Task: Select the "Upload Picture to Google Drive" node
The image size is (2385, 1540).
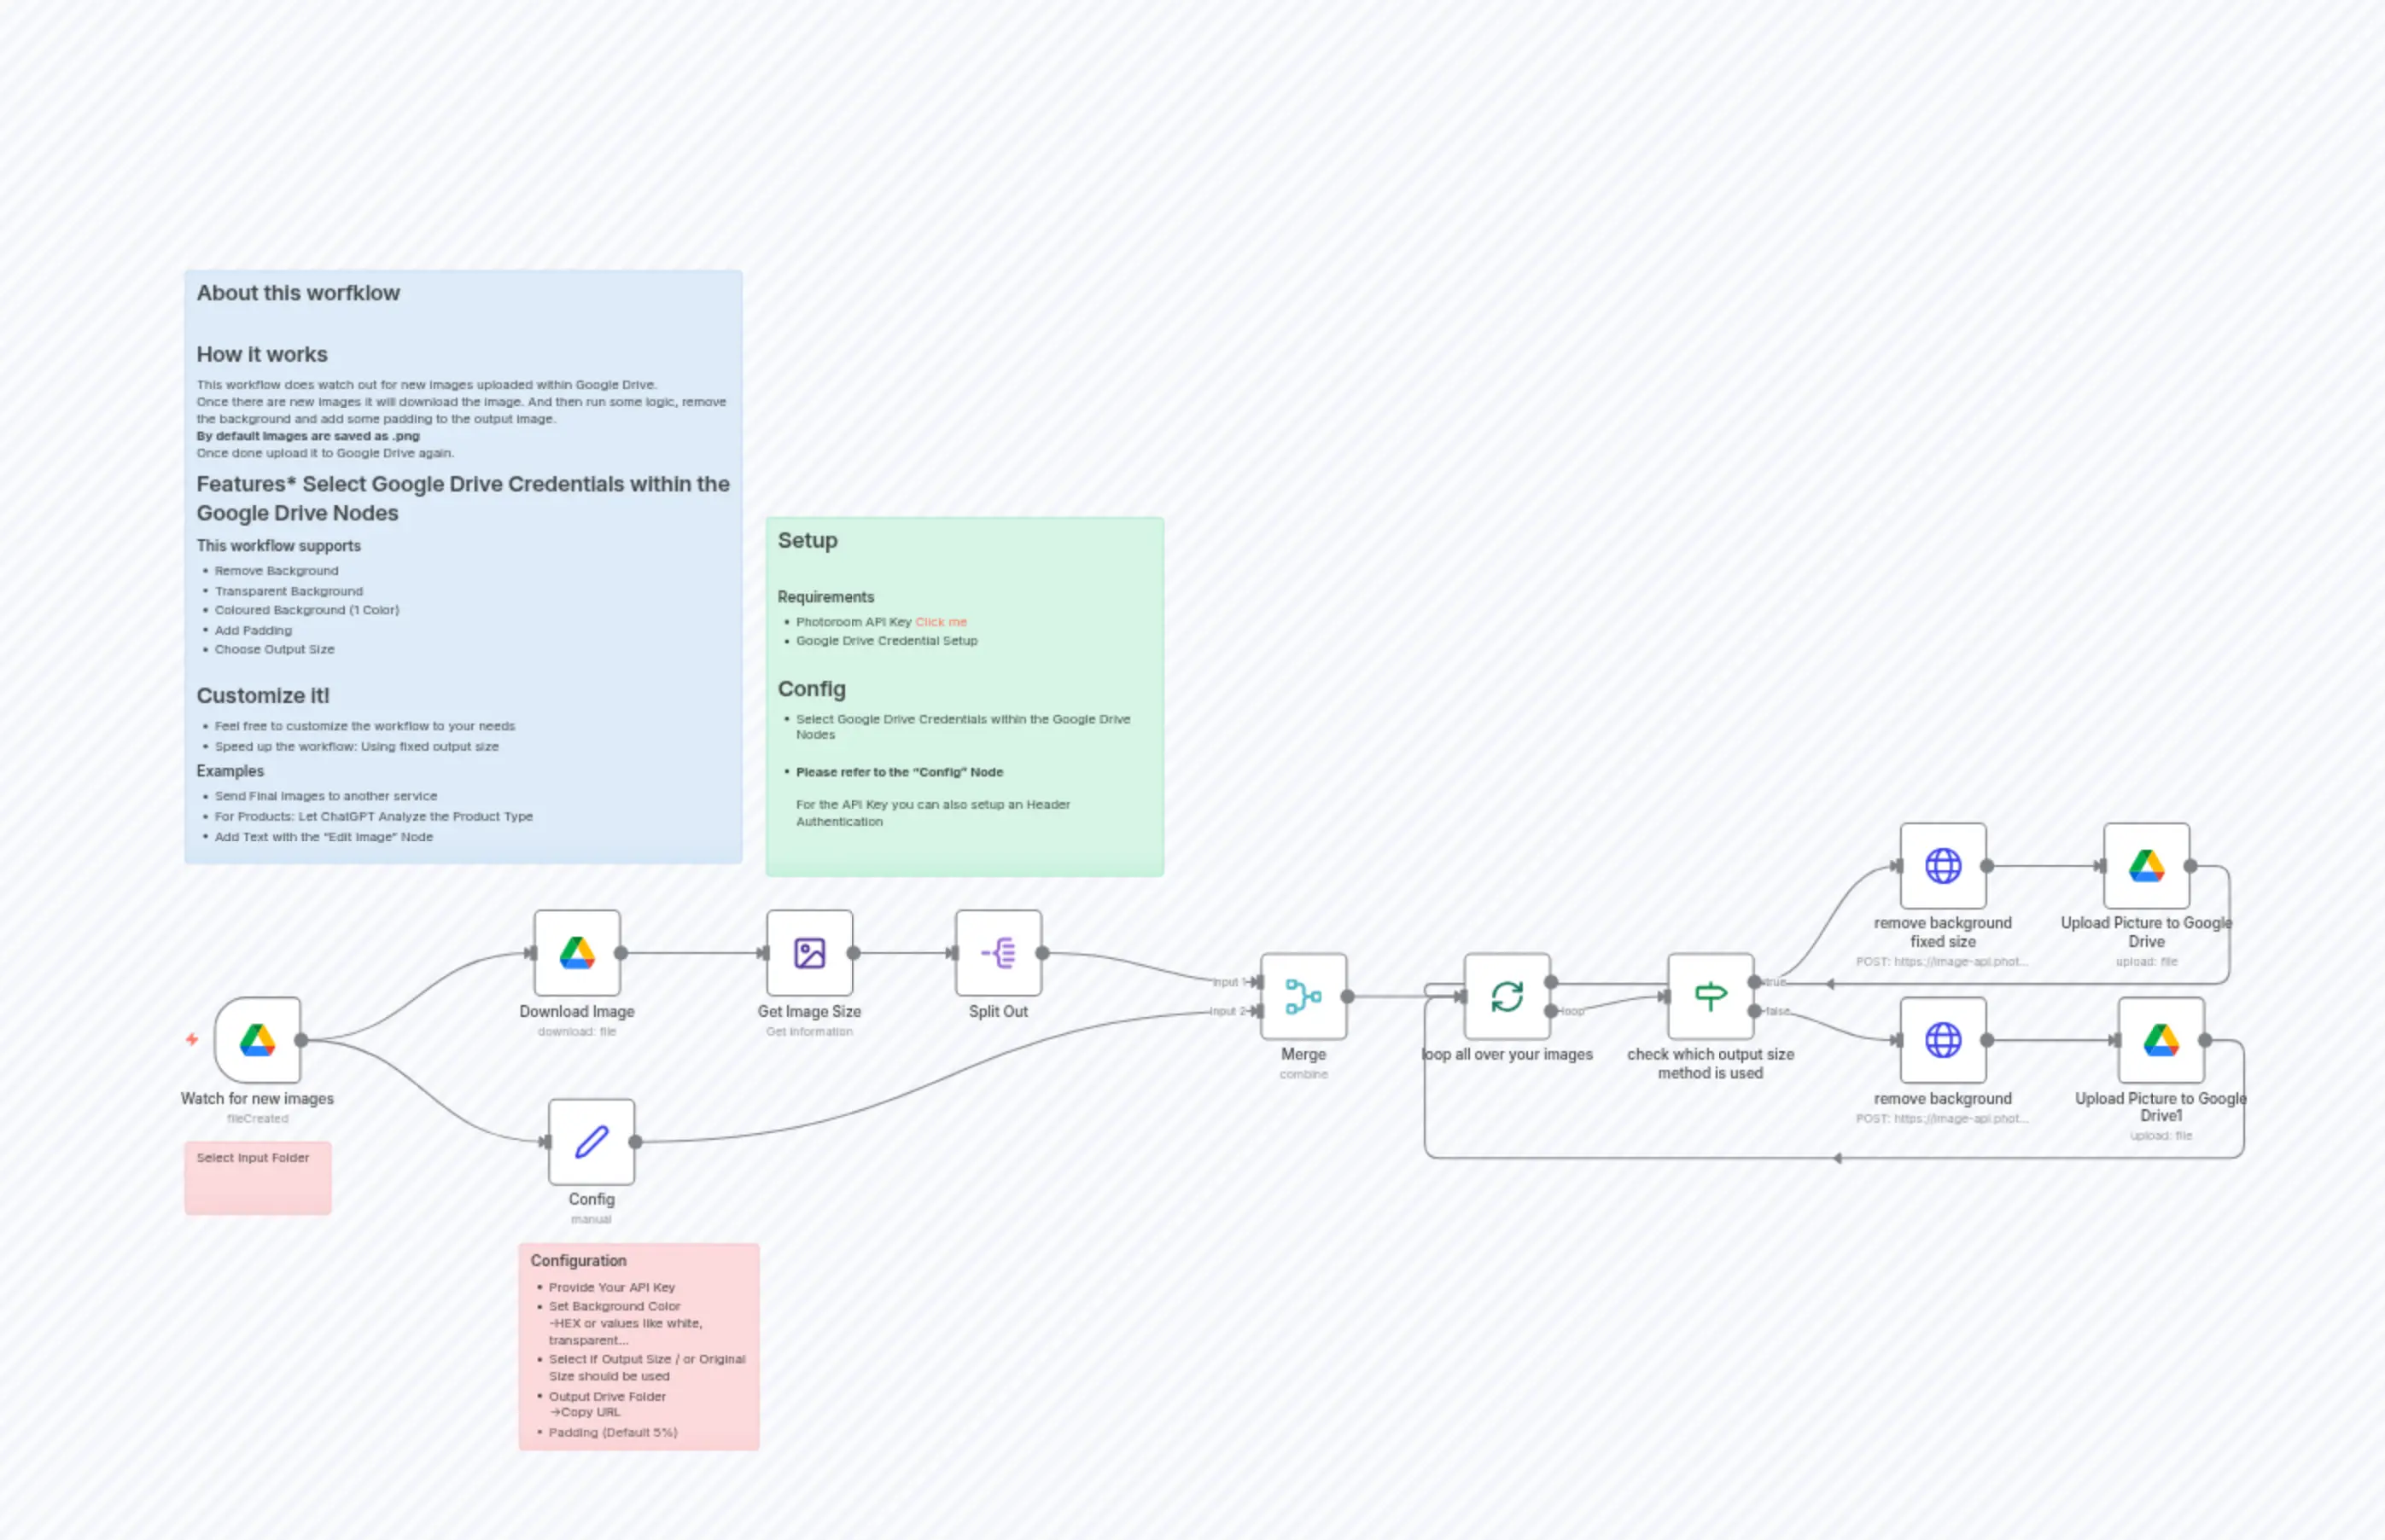Action: [2147, 866]
